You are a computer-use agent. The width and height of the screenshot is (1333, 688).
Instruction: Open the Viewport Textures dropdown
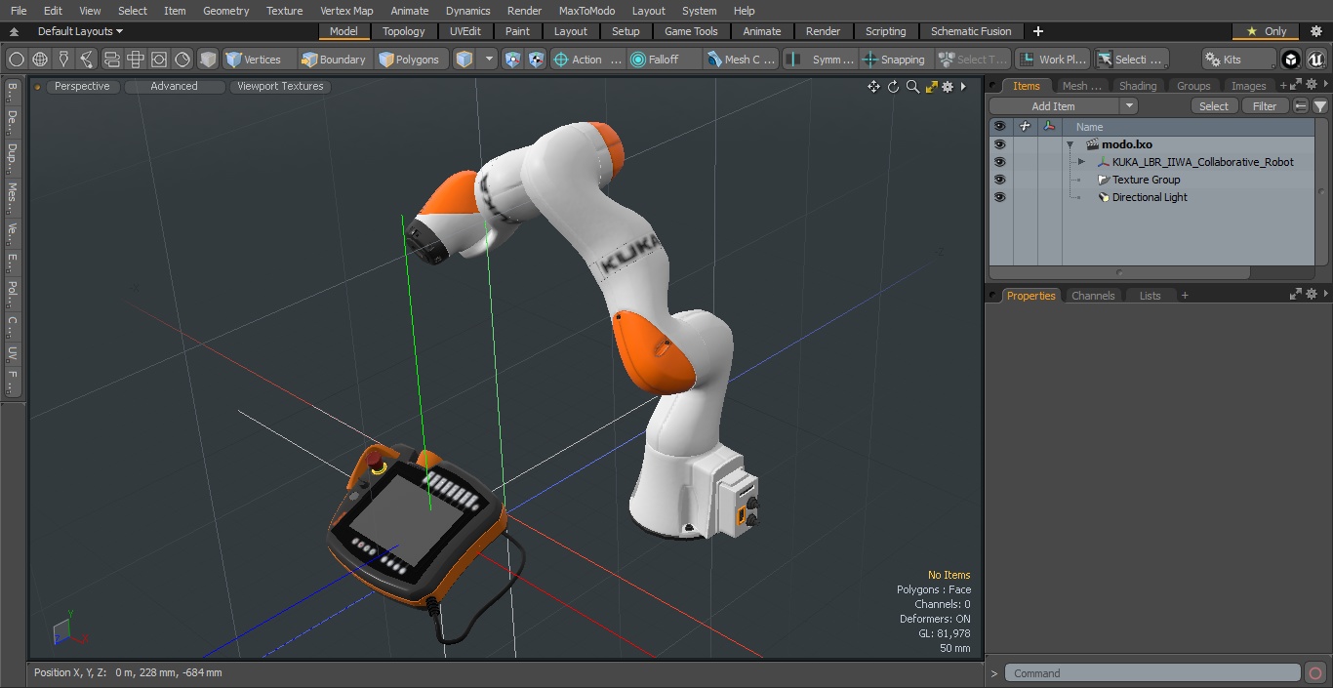tap(280, 86)
